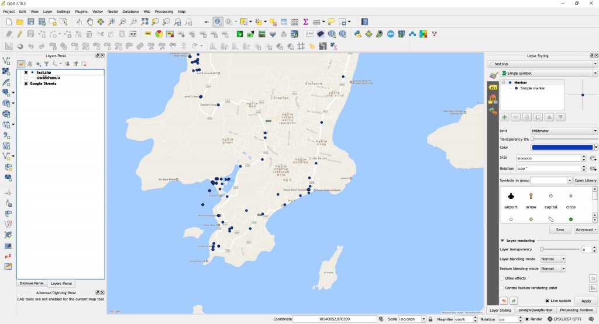This screenshot has width=599, height=324.
Task: Click the Coordinate input field
Action: click(335, 319)
